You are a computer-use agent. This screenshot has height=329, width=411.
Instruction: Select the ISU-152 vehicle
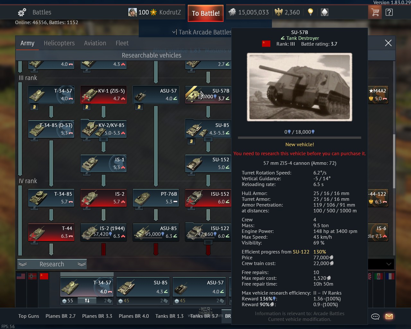click(208, 198)
